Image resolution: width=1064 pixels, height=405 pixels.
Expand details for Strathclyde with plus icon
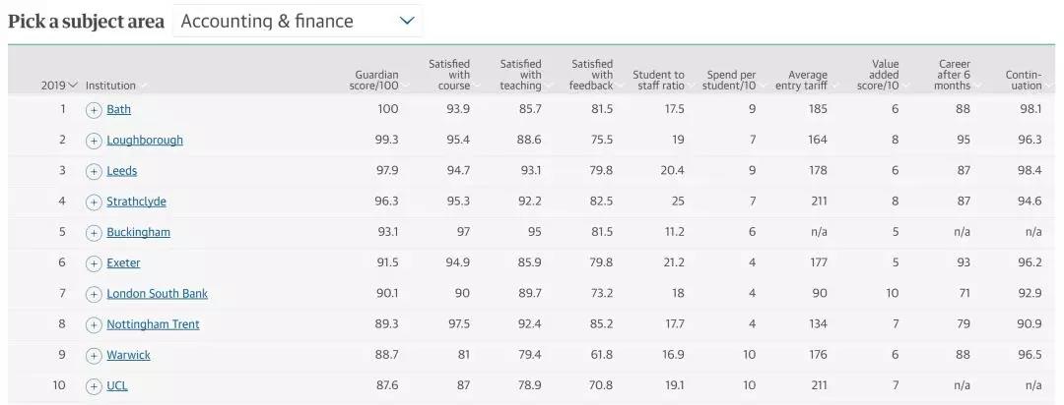94,202
